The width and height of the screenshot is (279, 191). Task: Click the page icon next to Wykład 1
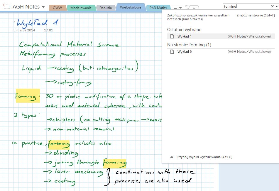pyautogui.click(x=172, y=36)
